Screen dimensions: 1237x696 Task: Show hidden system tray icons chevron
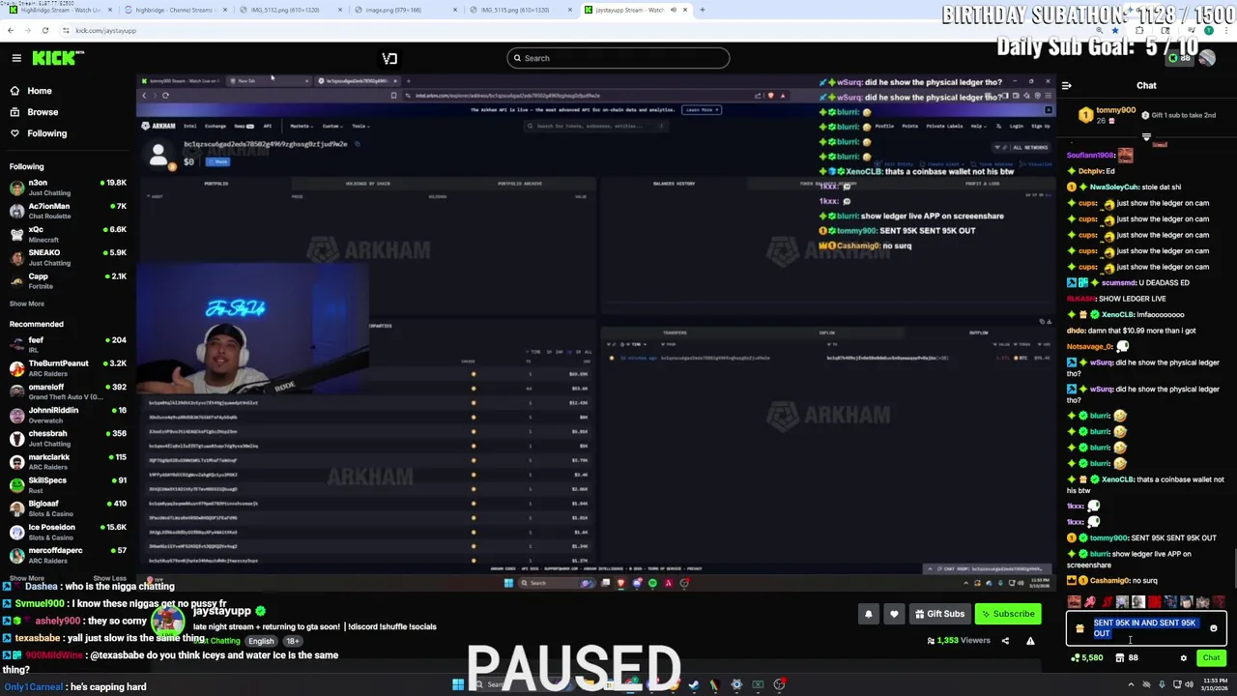click(x=1132, y=684)
